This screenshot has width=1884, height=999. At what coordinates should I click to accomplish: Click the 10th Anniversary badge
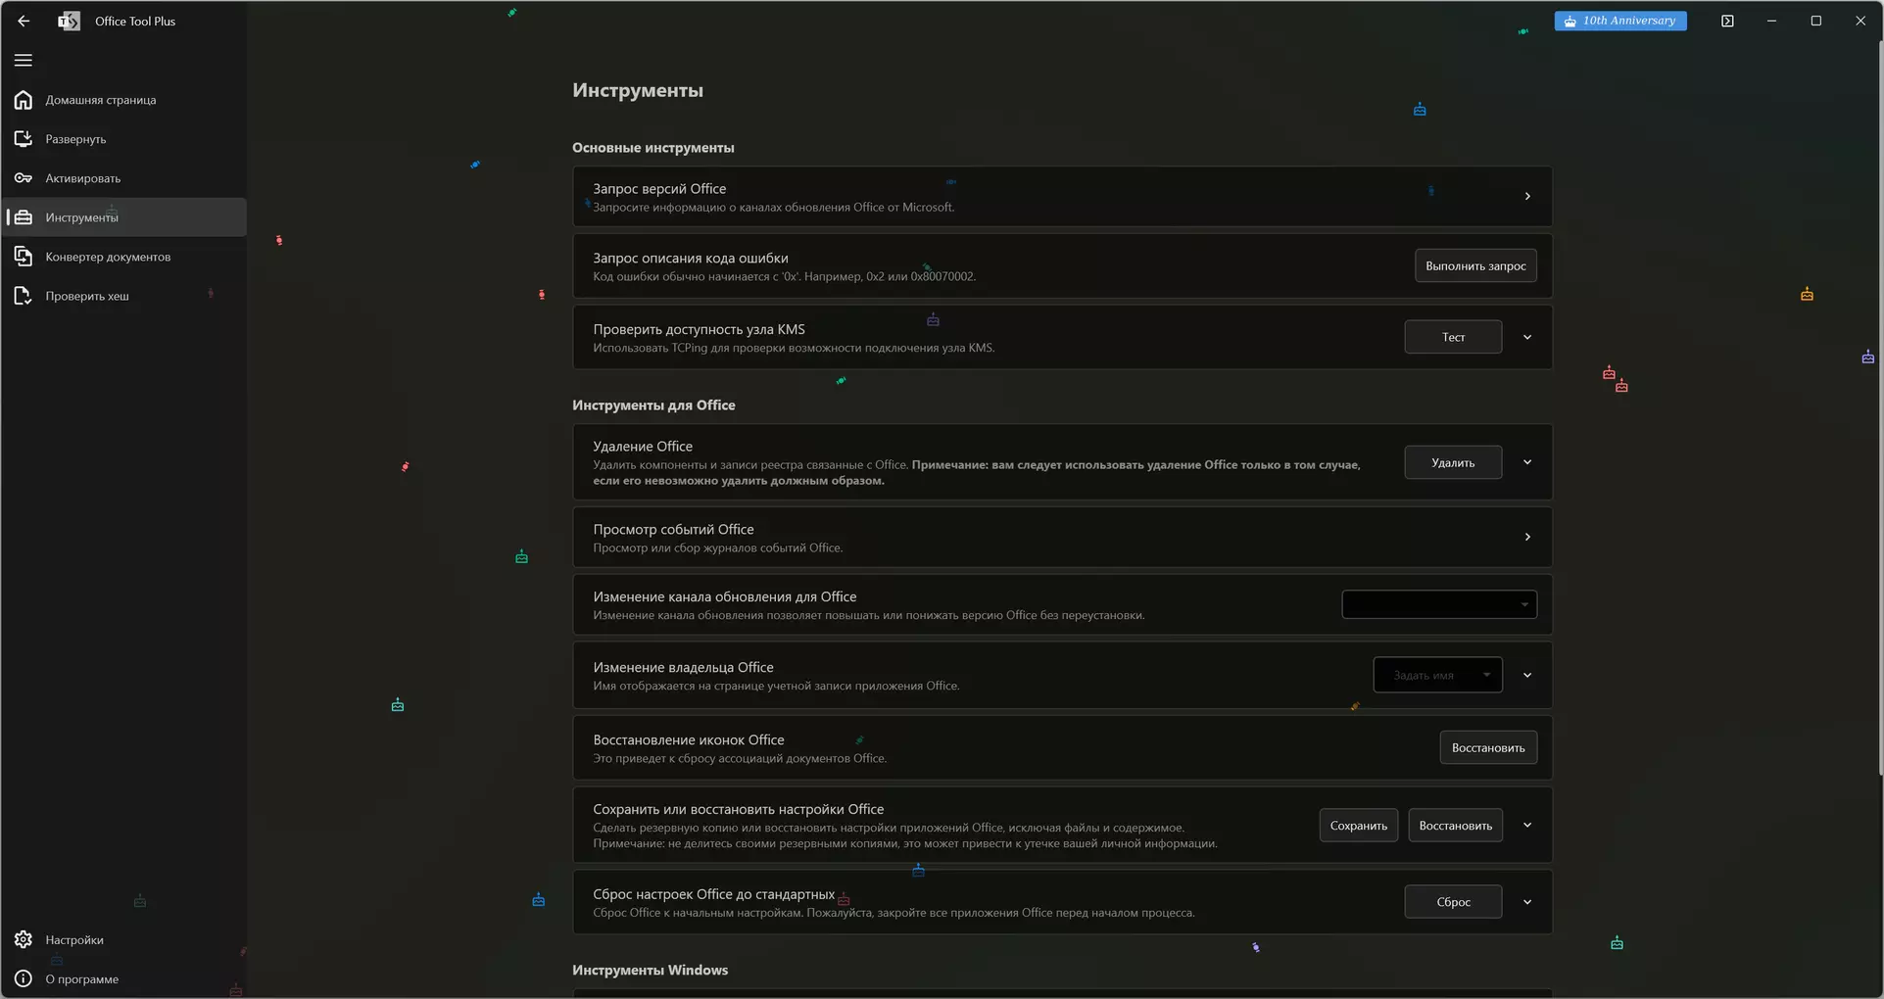tap(1620, 21)
